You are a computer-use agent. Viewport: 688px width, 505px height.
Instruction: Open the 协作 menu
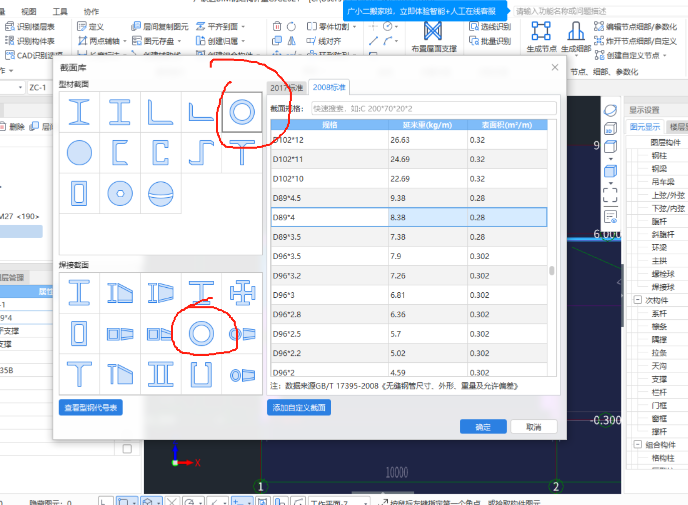91,12
